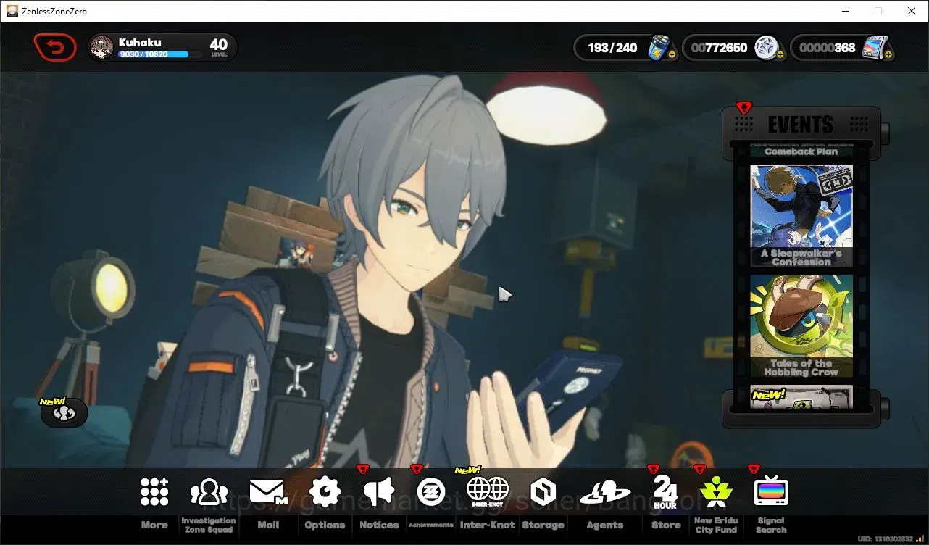Open the More grid menu icon

154,492
